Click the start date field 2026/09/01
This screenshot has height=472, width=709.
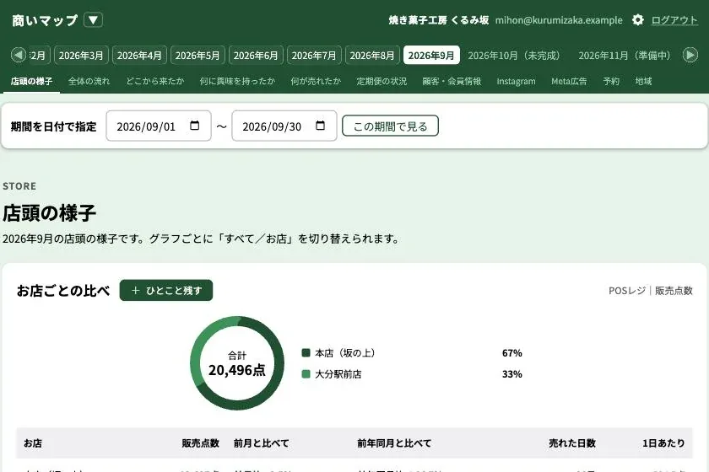point(159,126)
